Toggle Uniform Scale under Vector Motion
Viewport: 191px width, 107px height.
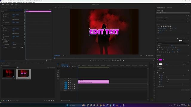tap(13, 19)
